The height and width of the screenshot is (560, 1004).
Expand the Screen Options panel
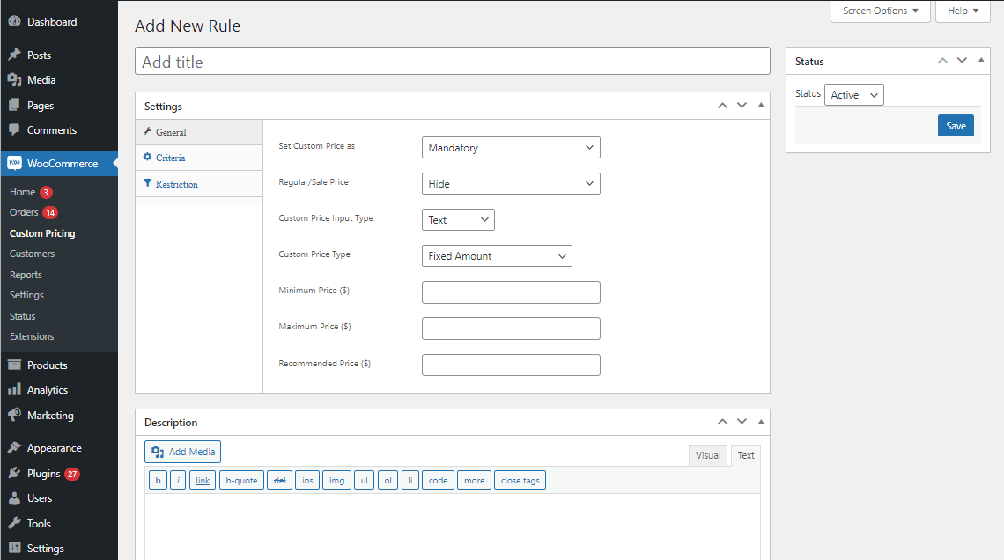click(881, 11)
